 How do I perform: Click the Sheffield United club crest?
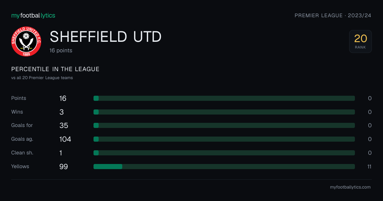(x=26, y=41)
